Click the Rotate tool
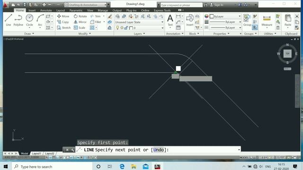This screenshot has width=303, height=170. point(80,17)
